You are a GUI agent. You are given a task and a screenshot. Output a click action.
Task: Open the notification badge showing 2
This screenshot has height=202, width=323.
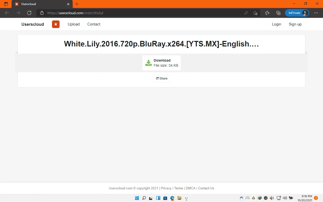point(316,198)
